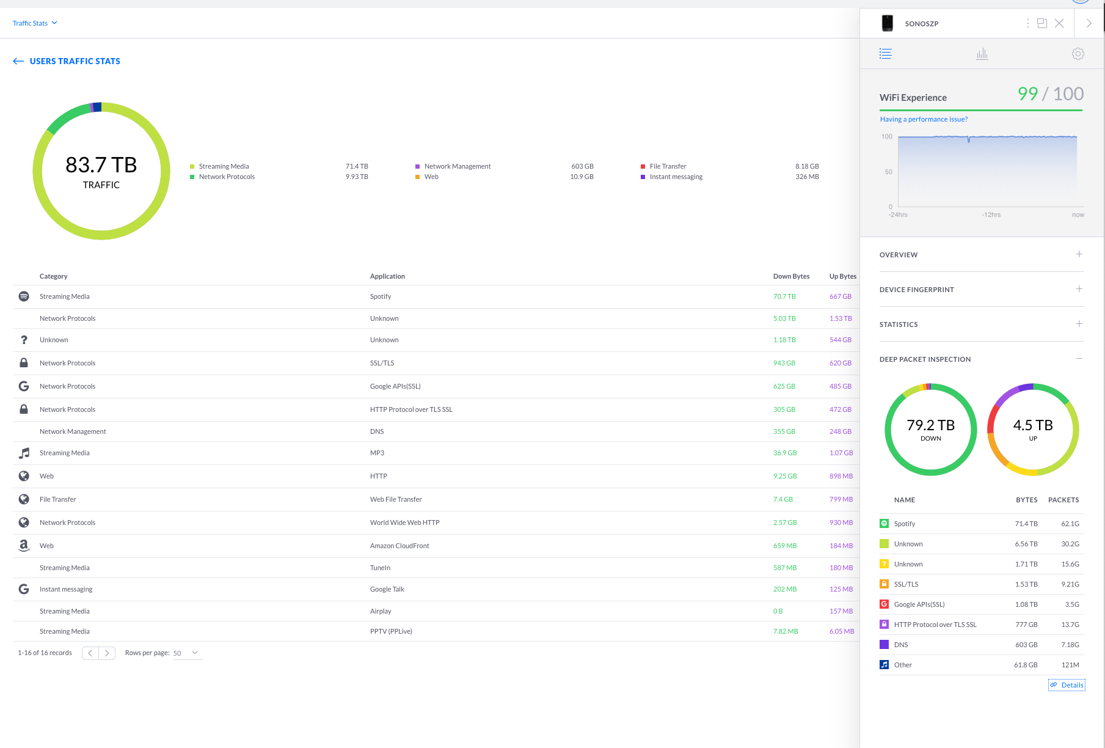This screenshot has height=748, width=1105.
Task: Open the SONOSZP device thumbnail
Action: point(888,23)
